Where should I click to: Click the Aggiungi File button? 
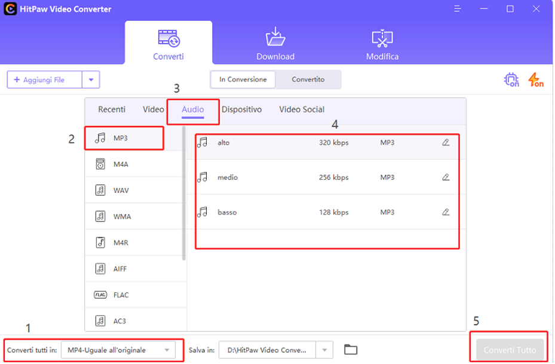point(45,80)
